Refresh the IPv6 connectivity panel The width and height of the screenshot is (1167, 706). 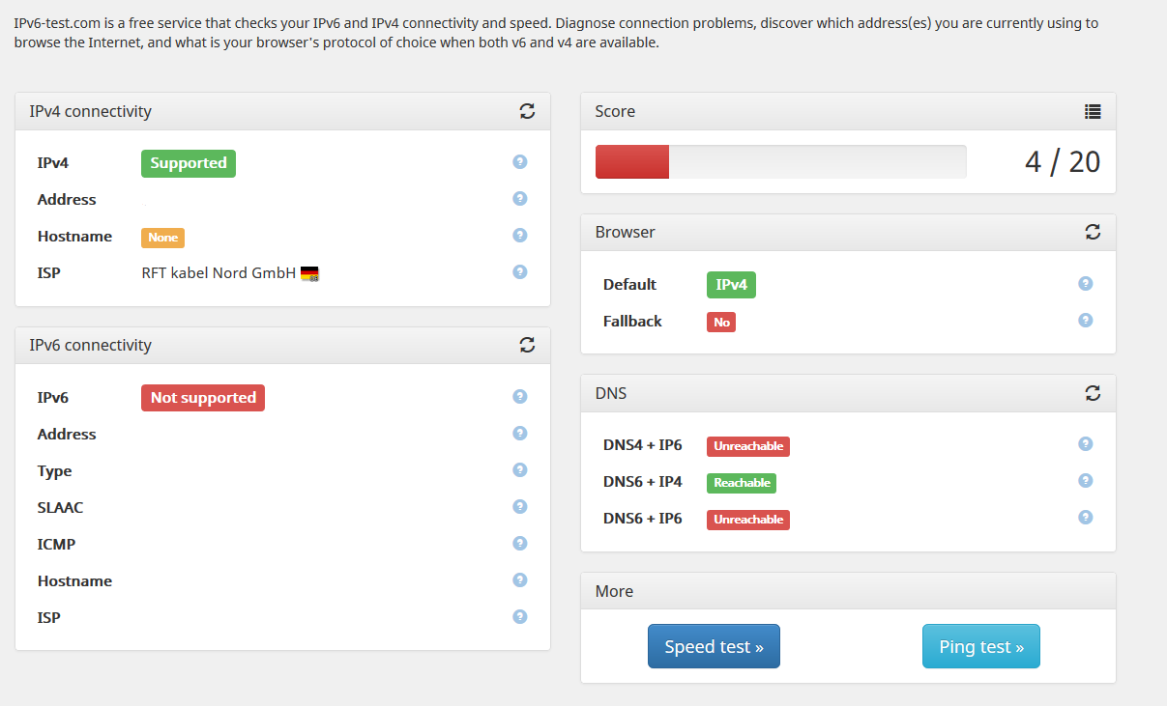tap(527, 345)
